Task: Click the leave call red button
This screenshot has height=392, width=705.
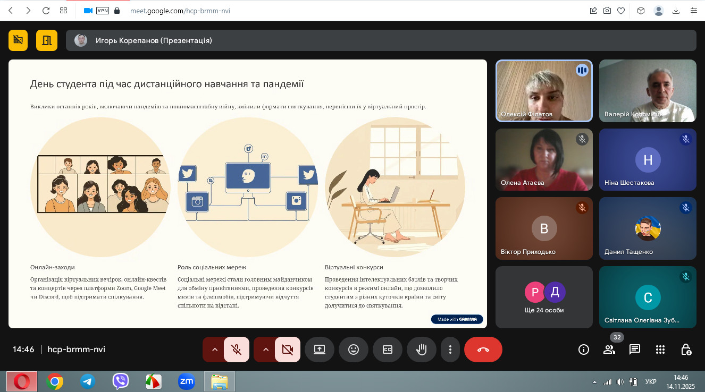Action: point(483,350)
